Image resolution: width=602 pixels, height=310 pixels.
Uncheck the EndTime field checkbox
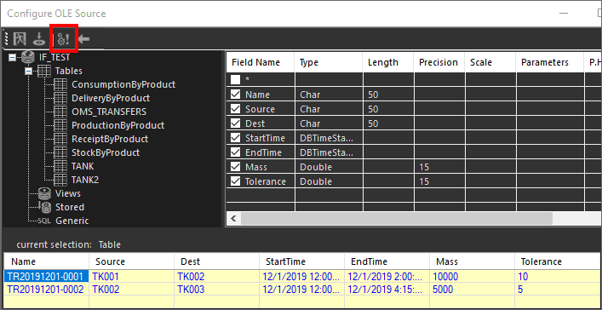click(x=235, y=152)
